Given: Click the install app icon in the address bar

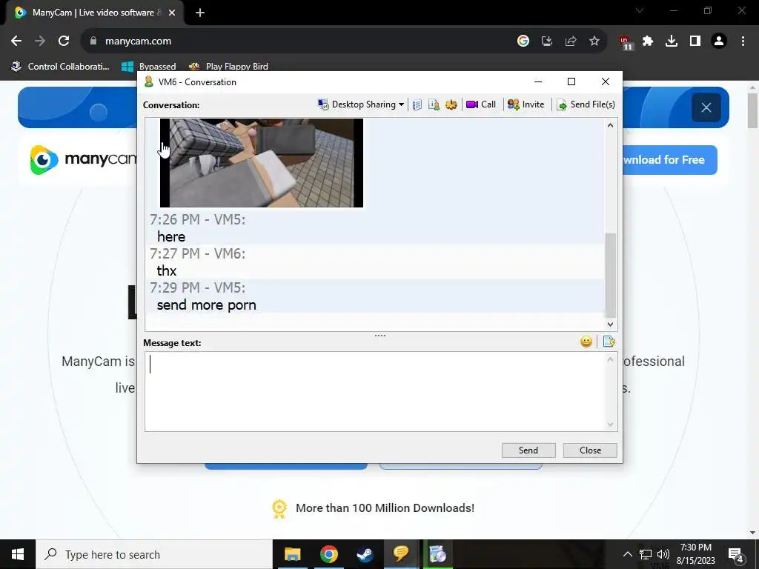Looking at the screenshot, I should pos(547,41).
